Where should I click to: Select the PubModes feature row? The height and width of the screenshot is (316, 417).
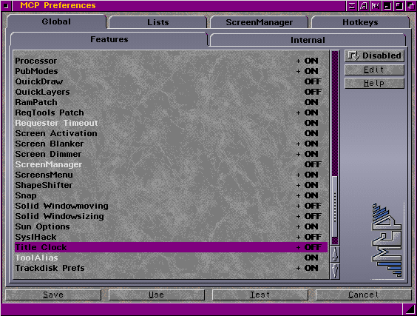pyautogui.click(x=171, y=71)
